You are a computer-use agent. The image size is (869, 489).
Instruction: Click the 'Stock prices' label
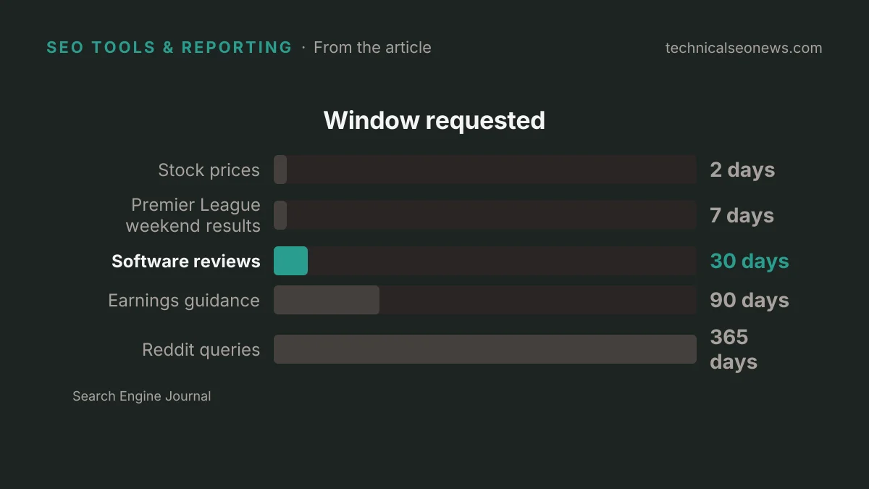click(209, 170)
